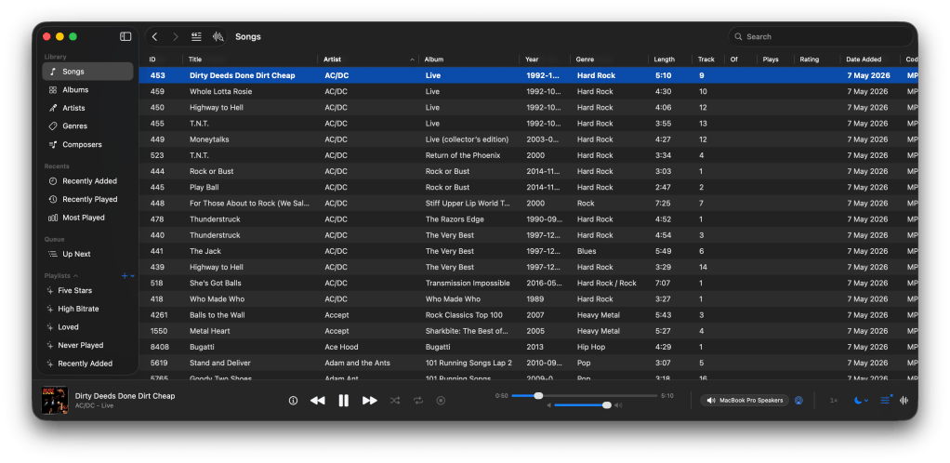
Task: Sort by the Date Added column header
Action: point(869,60)
